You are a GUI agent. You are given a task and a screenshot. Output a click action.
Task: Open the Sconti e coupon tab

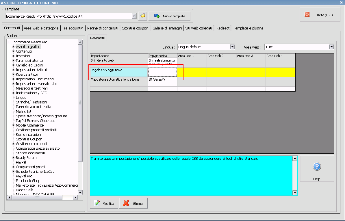point(135,28)
